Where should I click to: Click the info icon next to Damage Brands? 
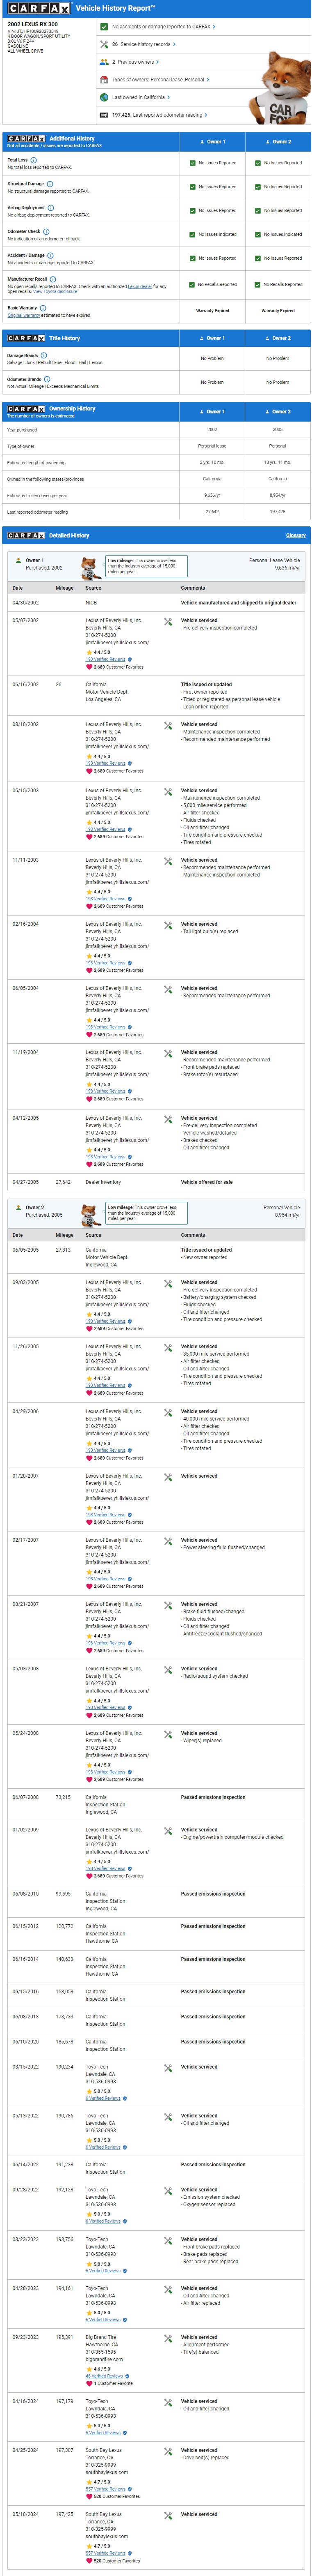[x=44, y=355]
